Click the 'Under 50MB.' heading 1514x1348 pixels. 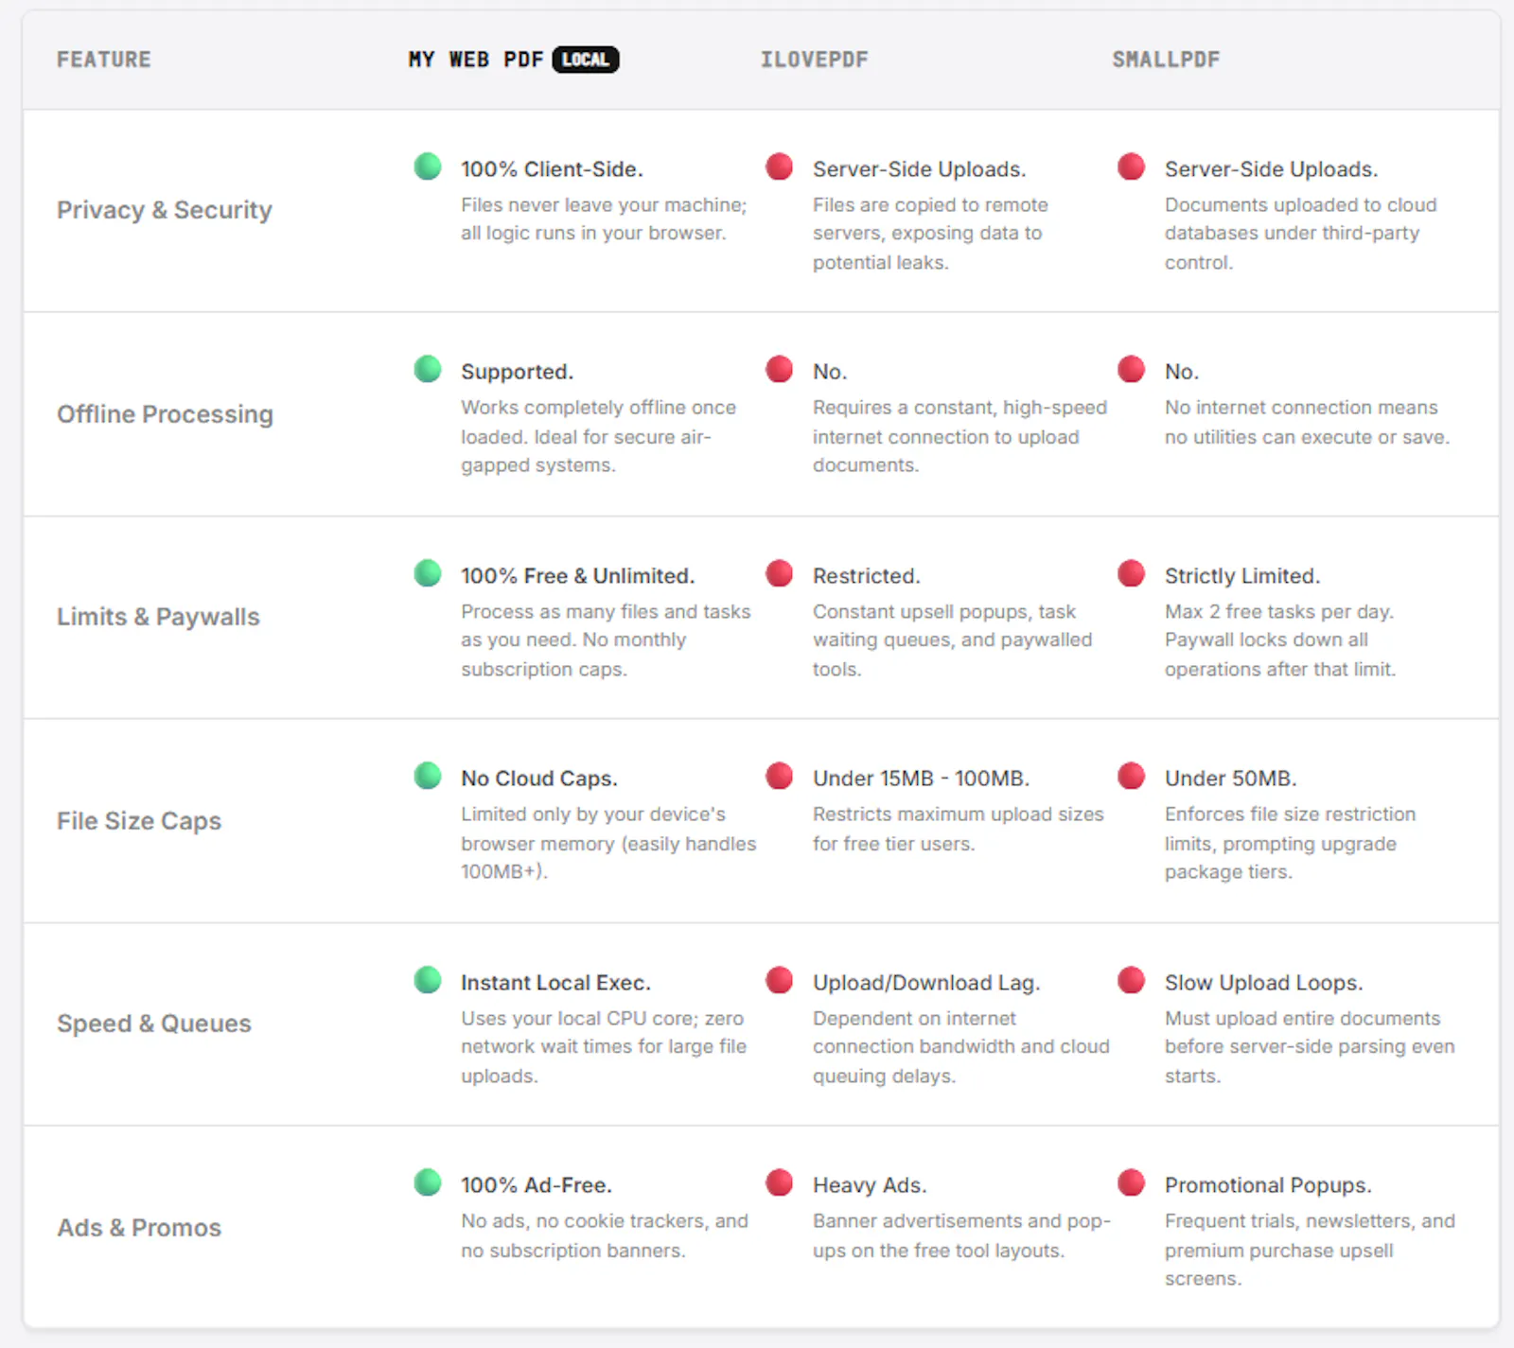(1231, 779)
